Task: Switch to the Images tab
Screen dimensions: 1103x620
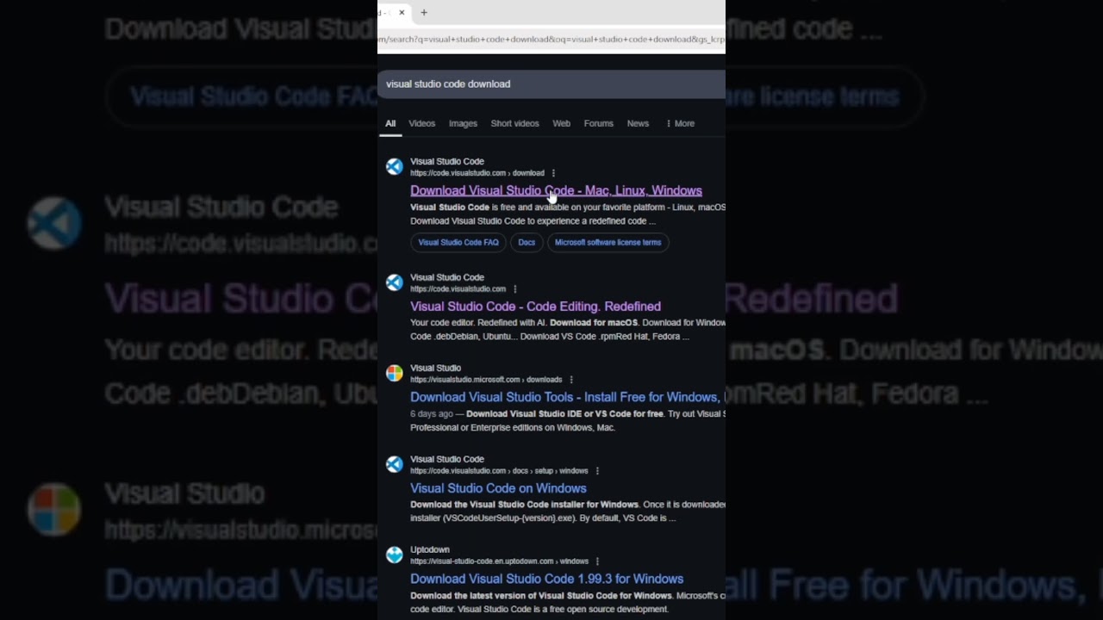Action: pos(463,123)
